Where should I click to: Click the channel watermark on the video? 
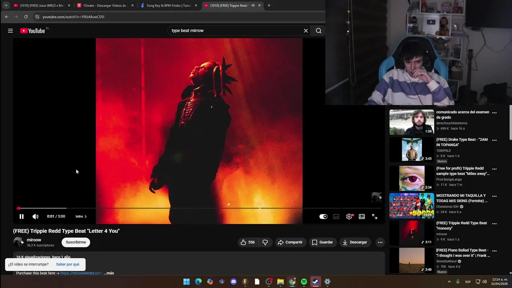click(x=377, y=197)
